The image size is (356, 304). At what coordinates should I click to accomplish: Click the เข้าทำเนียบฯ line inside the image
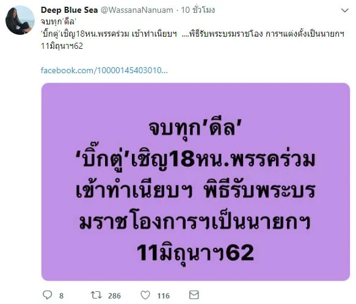(x=195, y=190)
